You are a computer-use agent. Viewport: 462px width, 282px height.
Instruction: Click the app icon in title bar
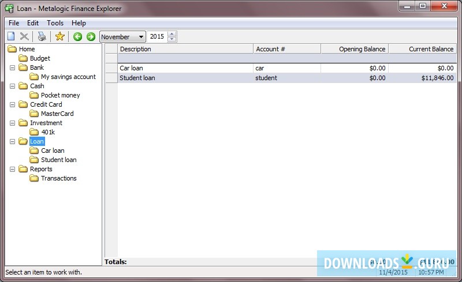click(x=9, y=9)
